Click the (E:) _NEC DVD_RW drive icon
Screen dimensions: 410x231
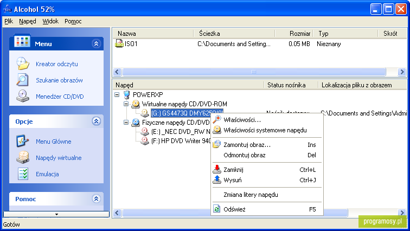coord(145,131)
